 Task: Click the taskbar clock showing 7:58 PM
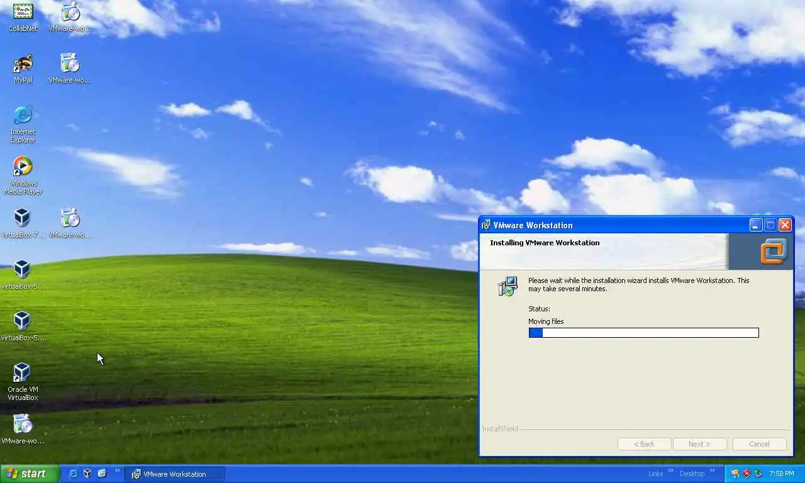pos(782,474)
